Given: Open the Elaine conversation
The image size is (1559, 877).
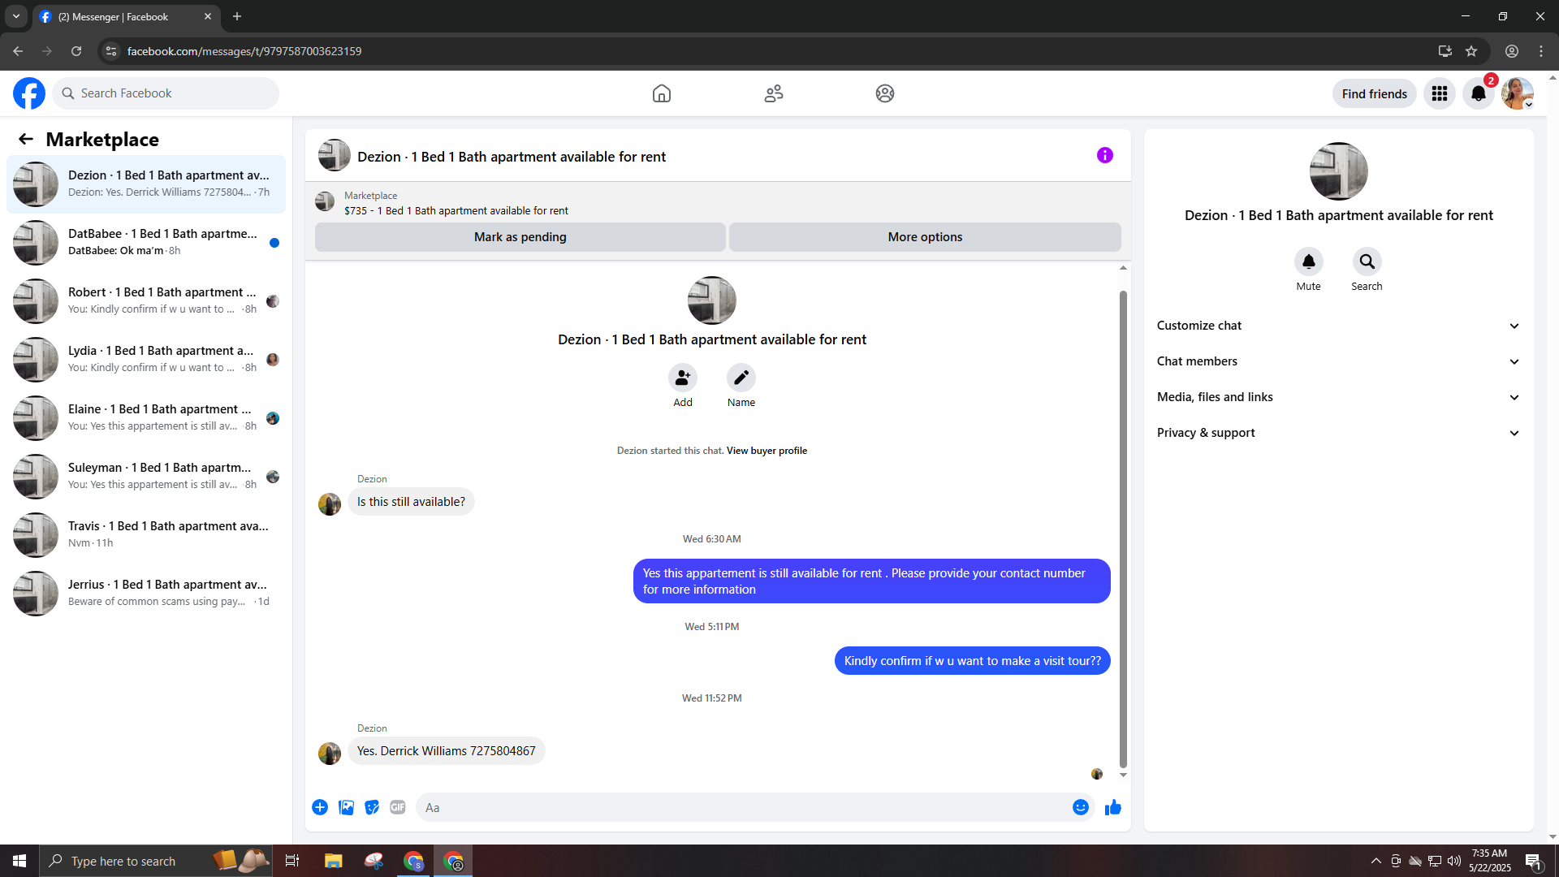Looking at the screenshot, I should (x=146, y=418).
